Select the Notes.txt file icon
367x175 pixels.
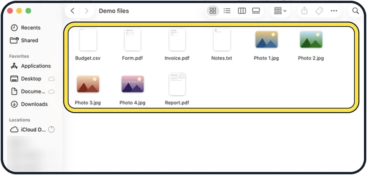[222, 39]
